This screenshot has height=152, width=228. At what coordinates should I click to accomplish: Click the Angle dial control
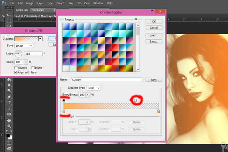pos(18,54)
